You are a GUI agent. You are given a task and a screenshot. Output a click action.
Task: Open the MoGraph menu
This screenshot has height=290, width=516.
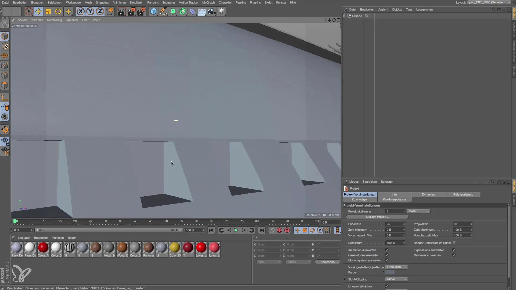[x=209, y=2]
